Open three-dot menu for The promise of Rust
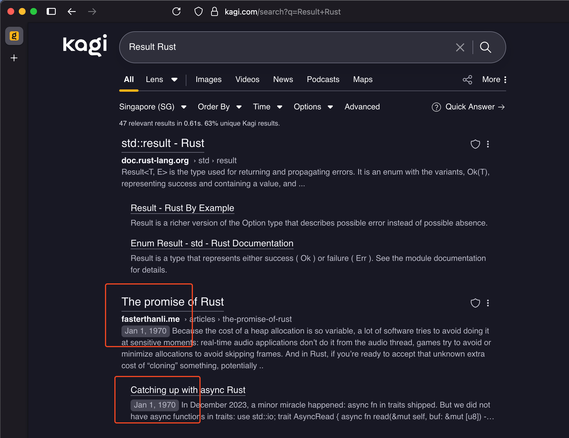 (x=488, y=303)
